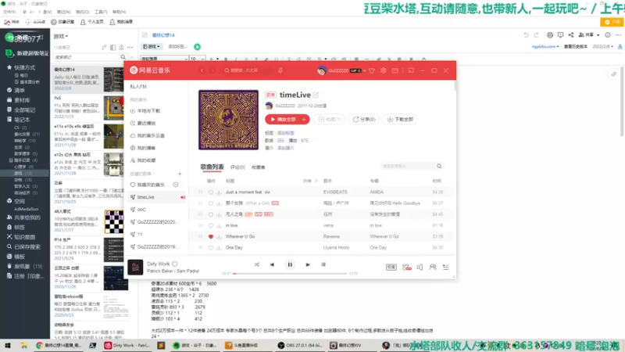This screenshot has width=625, height=352.
Task: Collapse the created playlists section
Action: (x=143, y=174)
